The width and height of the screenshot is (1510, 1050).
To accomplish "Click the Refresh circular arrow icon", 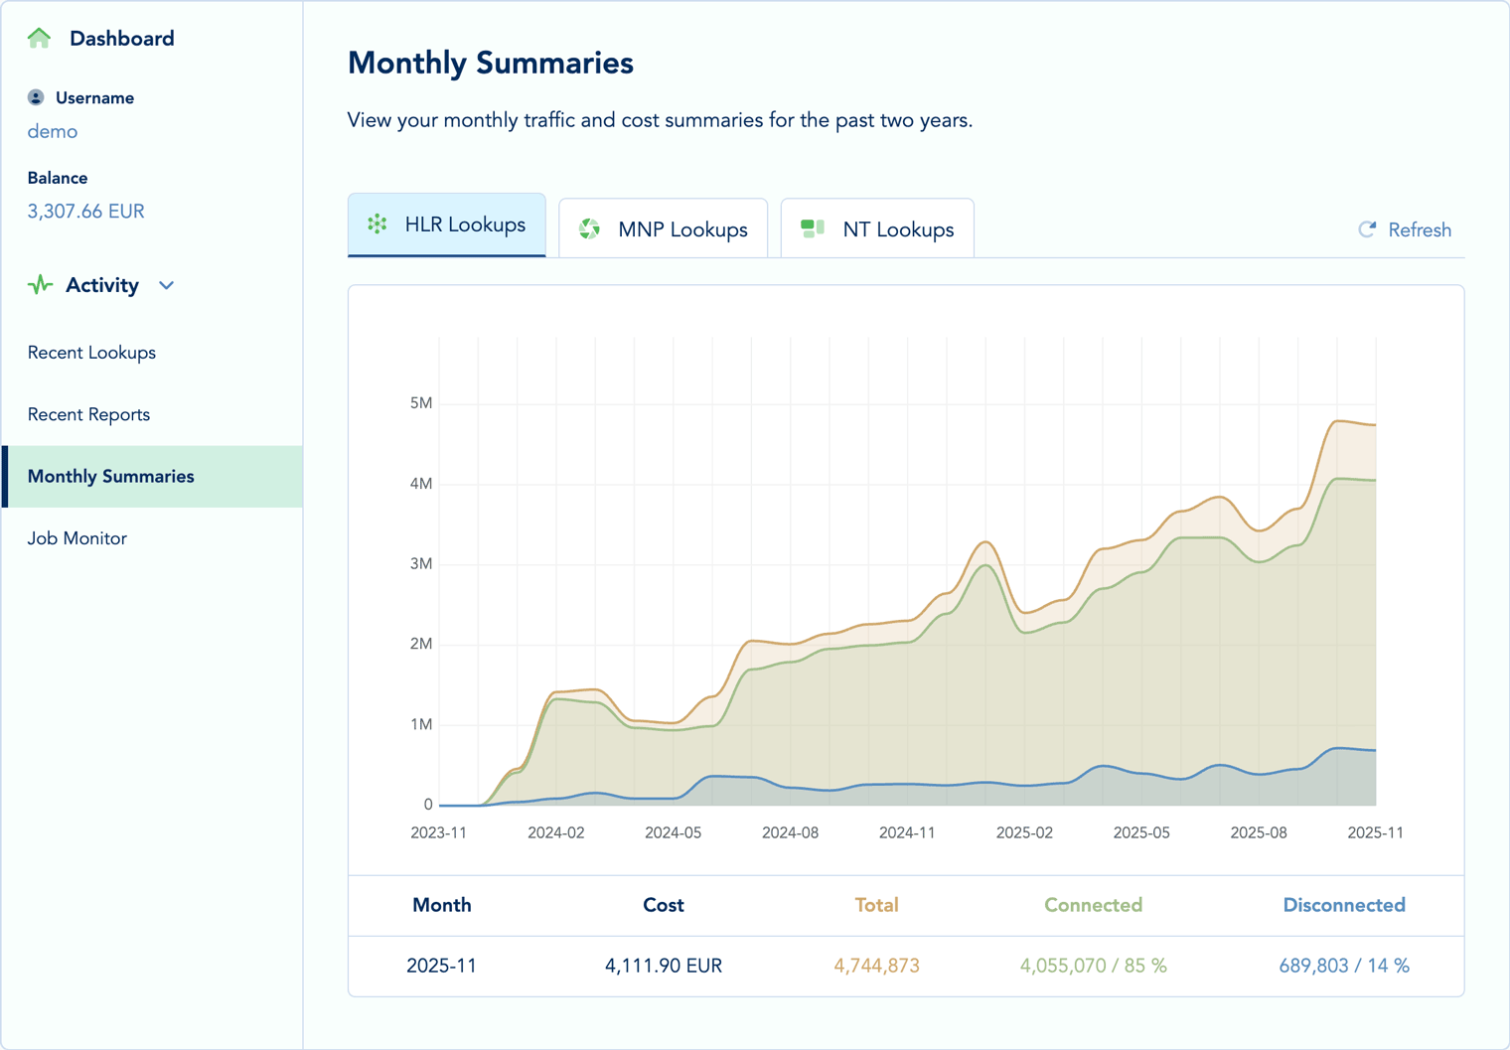I will pyautogui.click(x=1368, y=229).
